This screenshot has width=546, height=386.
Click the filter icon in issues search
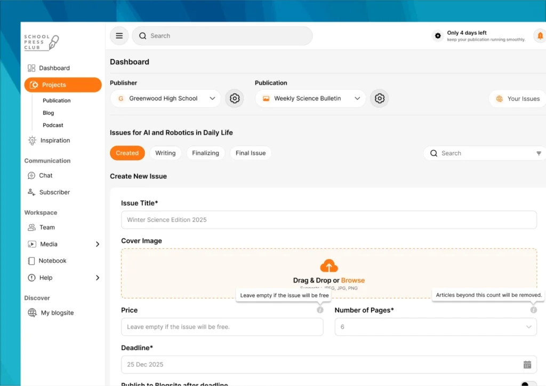pyautogui.click(x=539, y=153)
